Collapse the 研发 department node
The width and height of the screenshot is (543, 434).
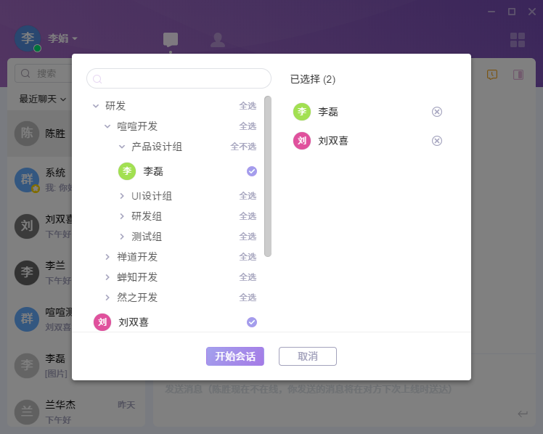tap(96, 106)
